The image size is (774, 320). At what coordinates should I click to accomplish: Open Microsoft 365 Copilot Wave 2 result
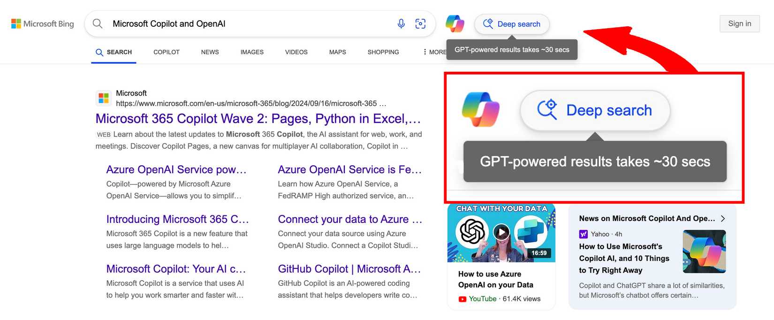[258, 119]
